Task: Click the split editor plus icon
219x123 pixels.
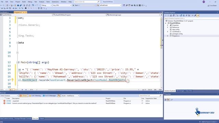Action: (162, 15)
